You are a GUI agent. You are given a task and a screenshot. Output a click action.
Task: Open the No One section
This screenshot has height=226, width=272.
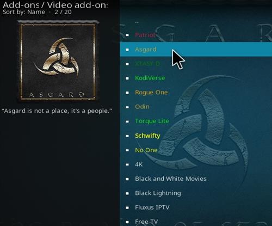click(x=196, y=150)
